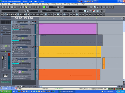Select the crush track name field
The width and height of the screenshot is (125, 93).
22,70
